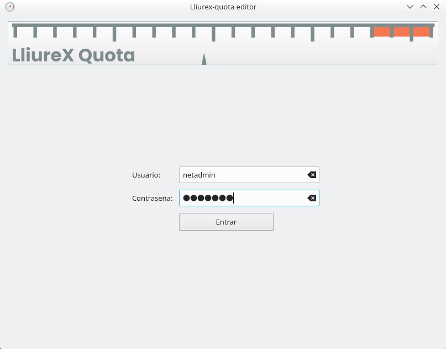The width and height of the screenshot is (446, 349).
Task: Minimize the Lliurex-quota editor window
Action: 410,7
